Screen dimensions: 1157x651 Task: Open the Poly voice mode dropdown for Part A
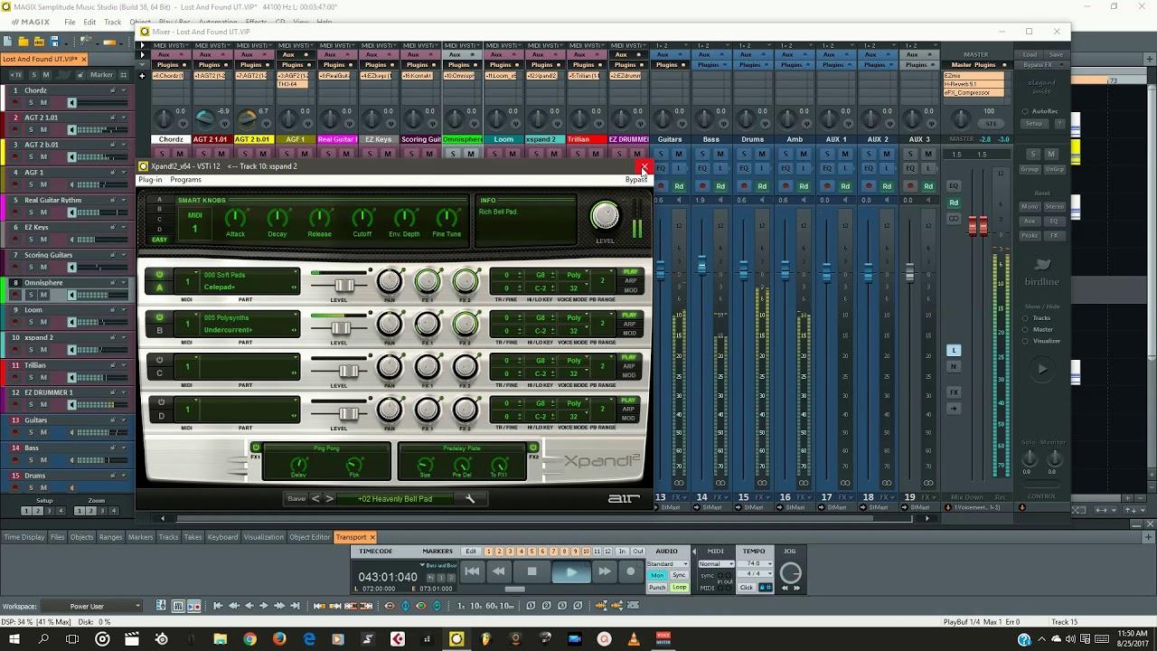tap(573, 275)
